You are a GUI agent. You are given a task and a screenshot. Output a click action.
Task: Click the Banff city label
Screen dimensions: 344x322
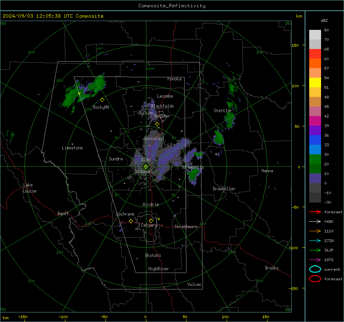pos(63,213)
